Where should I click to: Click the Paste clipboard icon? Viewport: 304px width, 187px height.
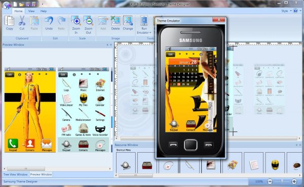(34, 23)
